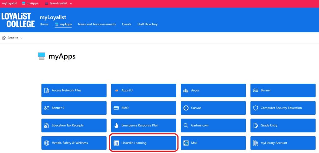The width and height of the screenshot is (319, 153).
Task: Expand the teamLoyalist dropdown chevron
Action: pos(71,4)
